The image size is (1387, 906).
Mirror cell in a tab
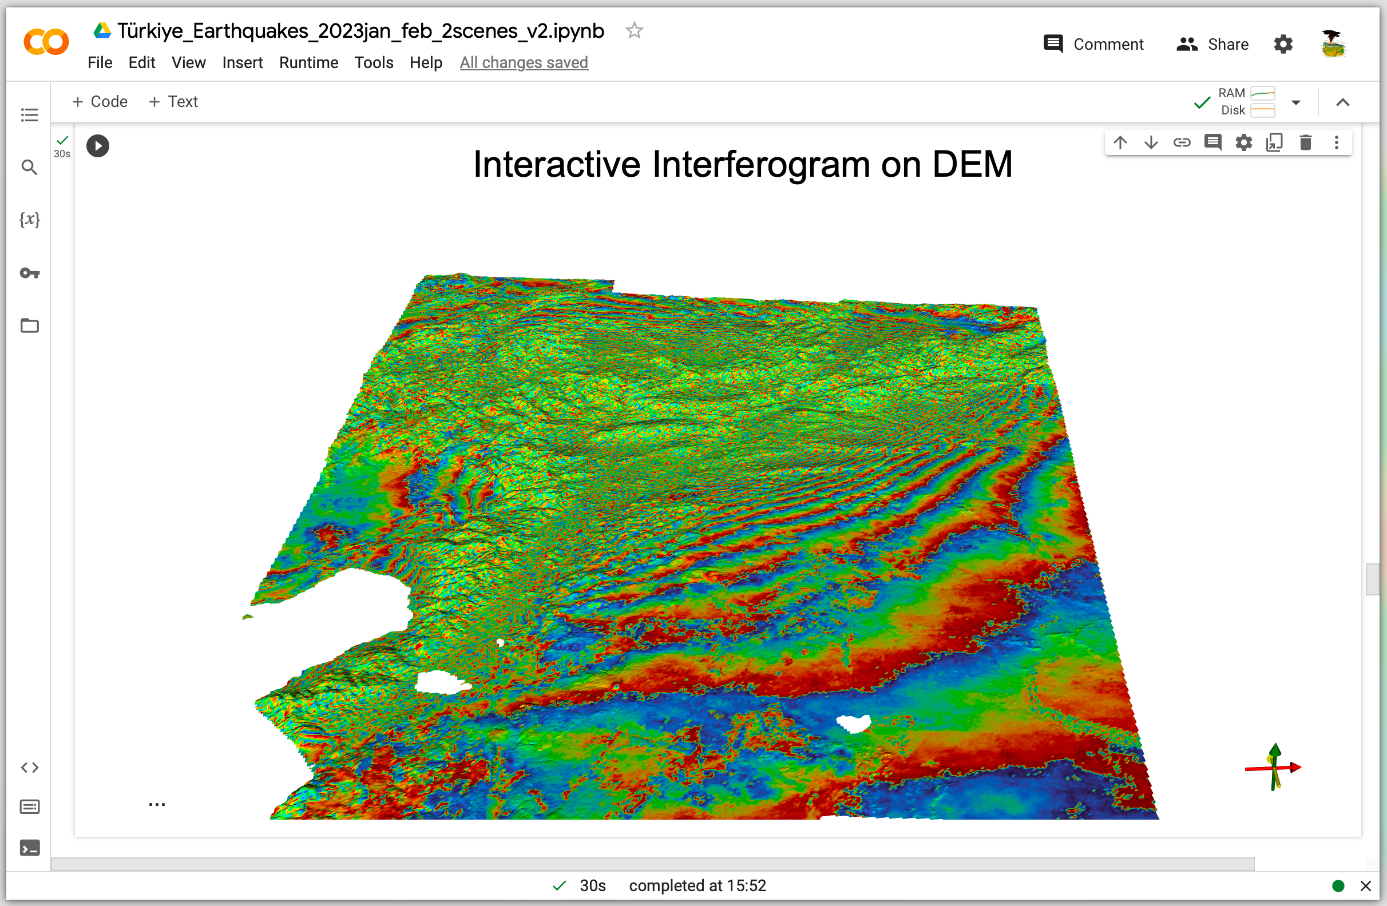1274,143
